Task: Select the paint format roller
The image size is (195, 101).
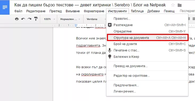Action: coord(36,19)
